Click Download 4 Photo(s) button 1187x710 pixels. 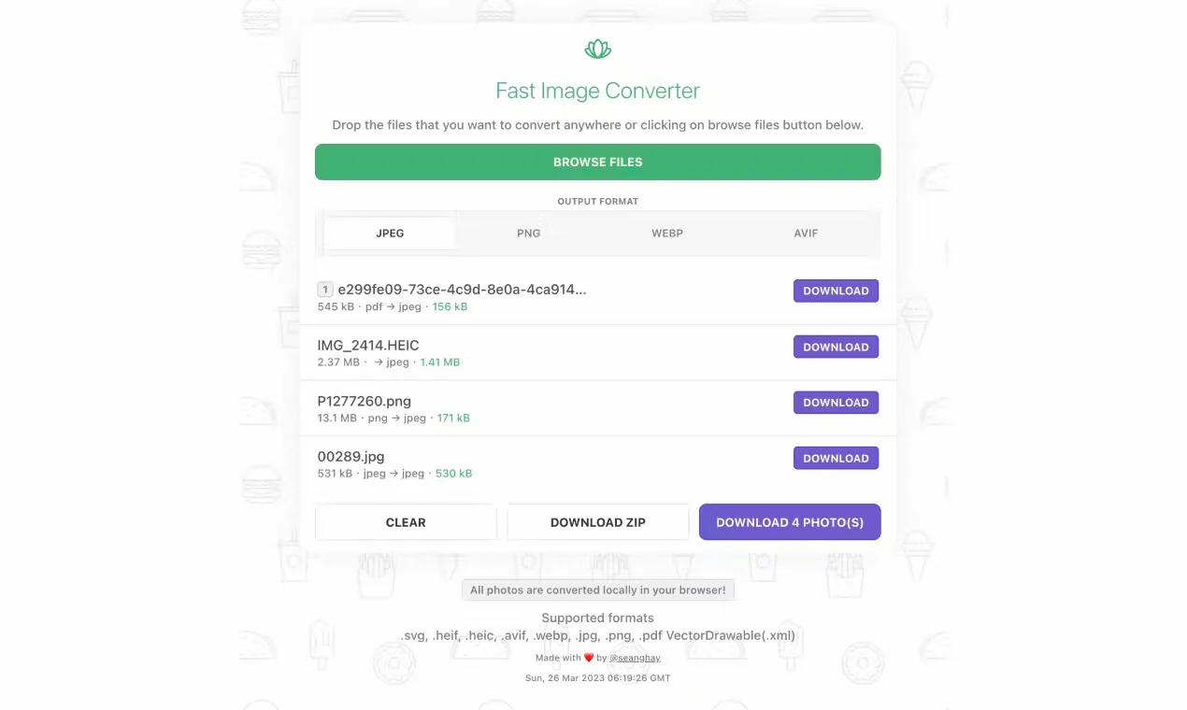tap(790, 522)
